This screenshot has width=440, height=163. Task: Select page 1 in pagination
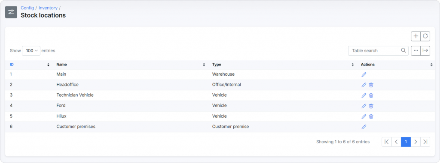406,142
